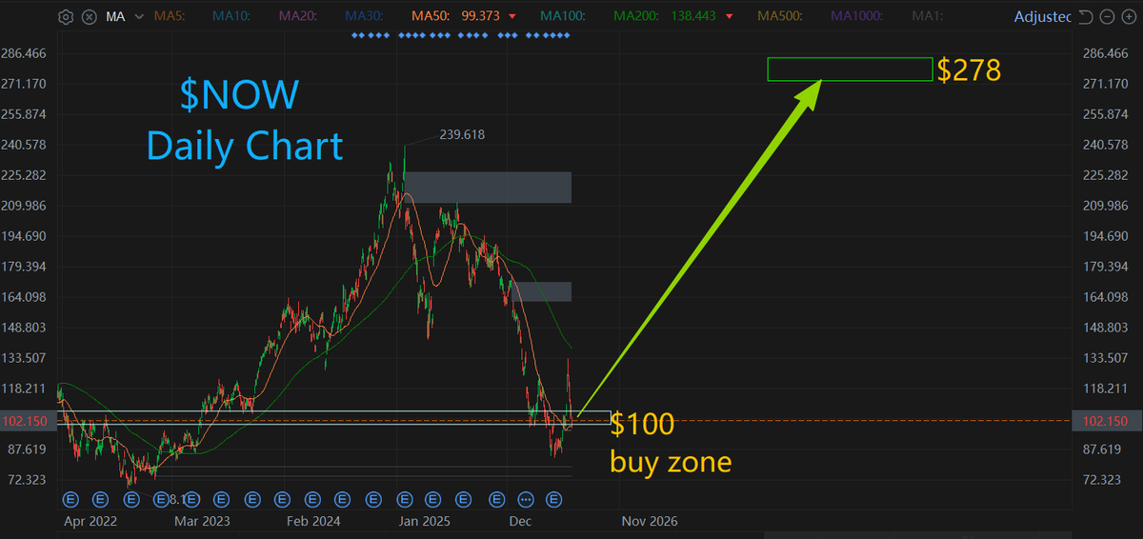This screenshot has height=539, width=1143.
Task: Click the leftmost earnings E marker
Action: [x=69, y=499]
